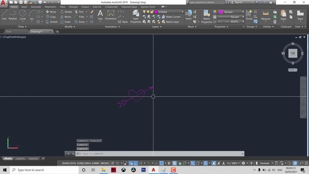Screen dimensions: 309x174
Task: Select the Text annotation tool
Action: coord(100,15)
